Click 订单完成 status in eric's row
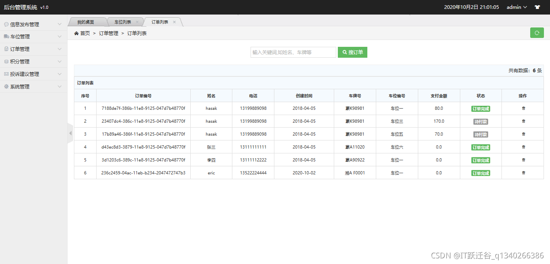This screenshot has width=550, height=264. pyautogui.click(x=480, y=173)
